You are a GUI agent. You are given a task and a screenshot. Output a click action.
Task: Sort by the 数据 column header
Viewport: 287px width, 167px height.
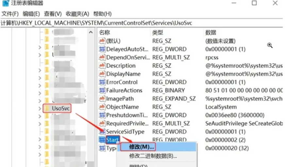coord(211,33)
